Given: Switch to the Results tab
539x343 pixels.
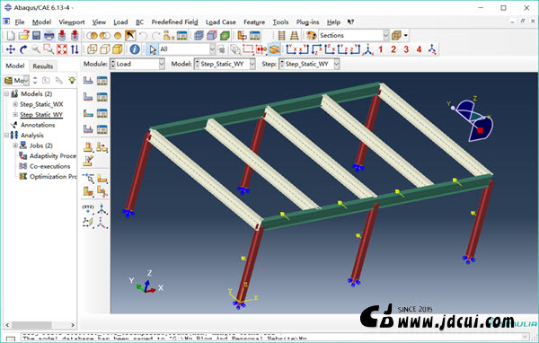Looking at the screenshot, I should (x=43, y=66).
